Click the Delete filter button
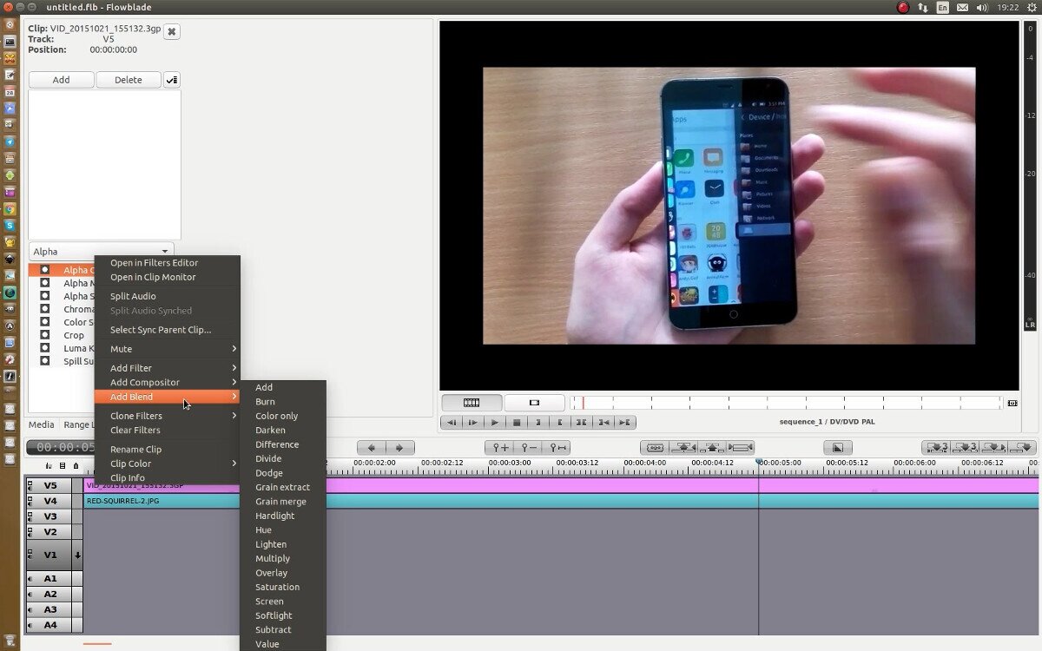The width and height of the screenshot is (1042, 651). click(128, 80)
